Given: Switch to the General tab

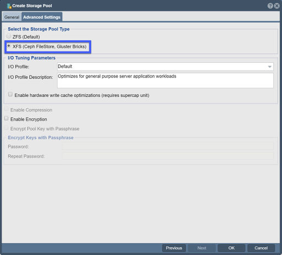Looking at the screenshot, I should pyautogui.click(x=12, y=17).
